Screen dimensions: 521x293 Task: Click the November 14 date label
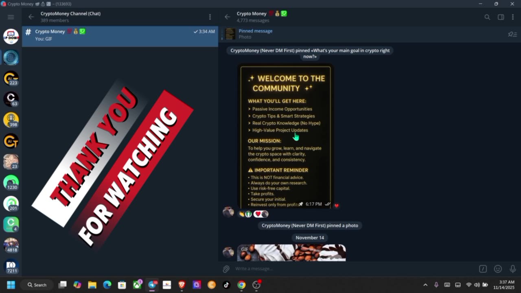point(310,238)
